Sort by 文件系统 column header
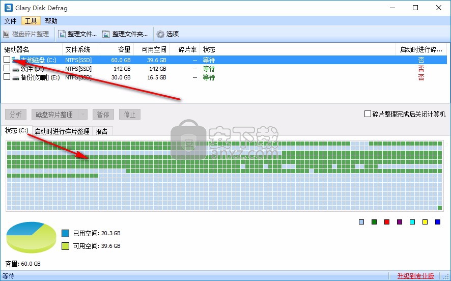 click(x=80, y=49)
